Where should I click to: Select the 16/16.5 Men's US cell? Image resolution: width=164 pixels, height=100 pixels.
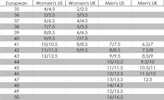115,97
